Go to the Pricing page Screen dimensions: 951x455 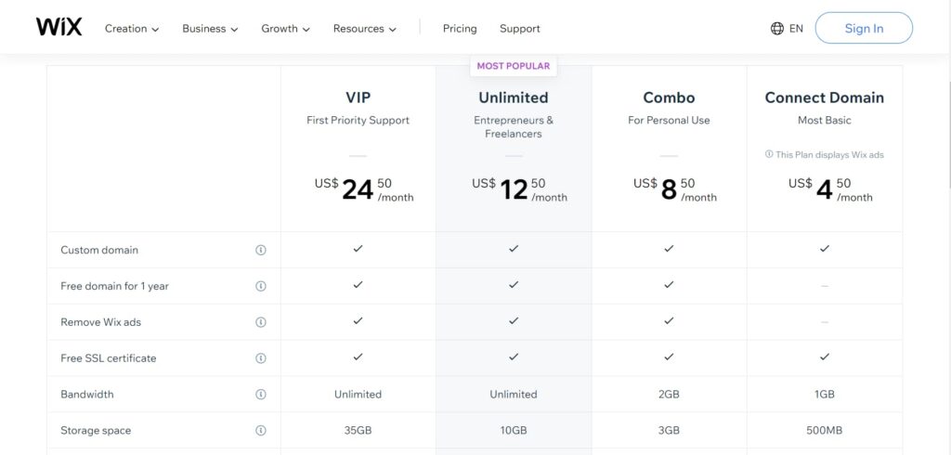pos(460,29)
